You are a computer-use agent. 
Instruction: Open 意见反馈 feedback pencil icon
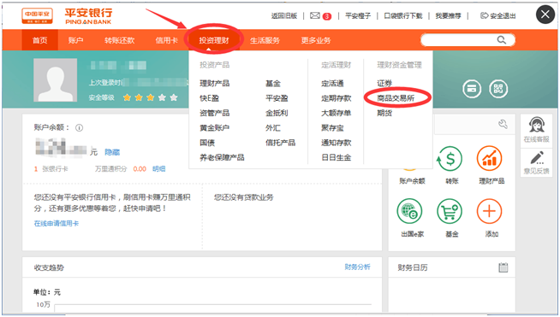pyautogui.click(x=536, y=162)
